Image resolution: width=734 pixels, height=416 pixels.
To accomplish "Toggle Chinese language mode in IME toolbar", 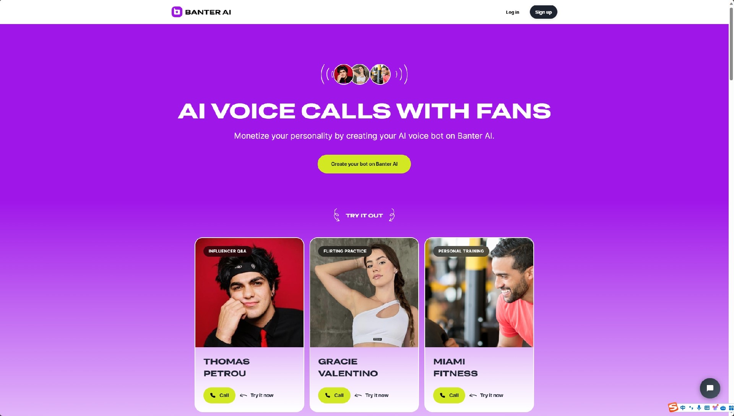I will (x=683, y=408).
